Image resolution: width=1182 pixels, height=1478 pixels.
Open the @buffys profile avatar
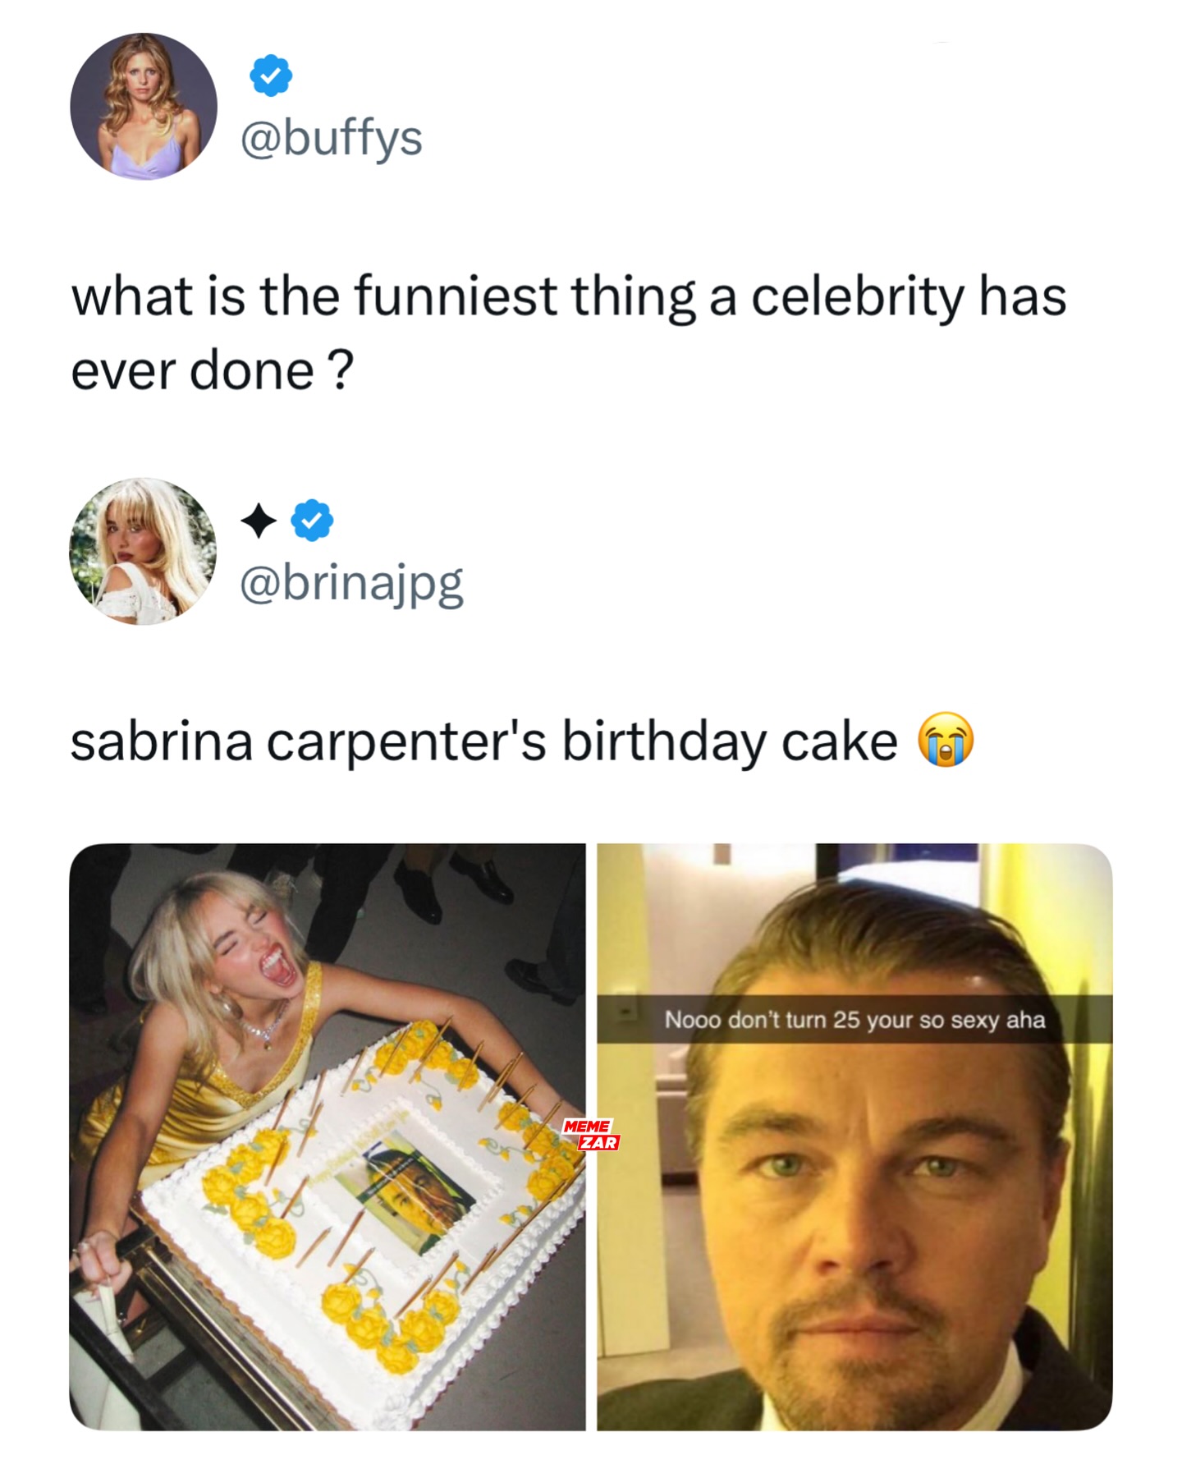144,107
